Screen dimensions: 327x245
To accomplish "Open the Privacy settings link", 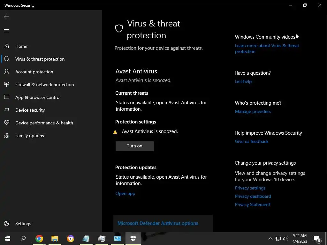I will [250, 188].
